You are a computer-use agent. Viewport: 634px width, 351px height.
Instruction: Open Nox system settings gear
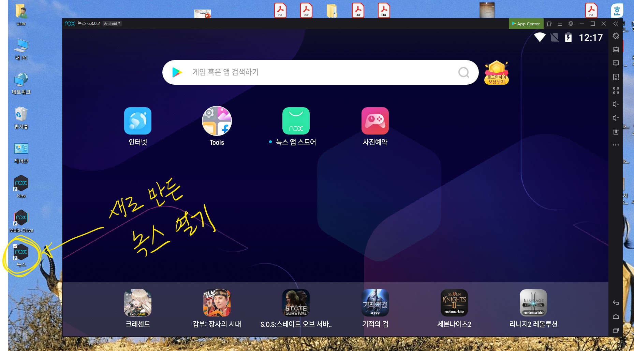(x=571, y=24)
